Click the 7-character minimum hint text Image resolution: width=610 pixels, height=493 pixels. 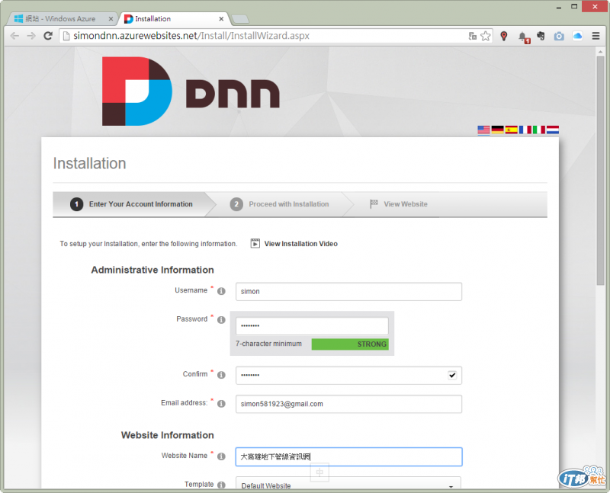(268, 344)
